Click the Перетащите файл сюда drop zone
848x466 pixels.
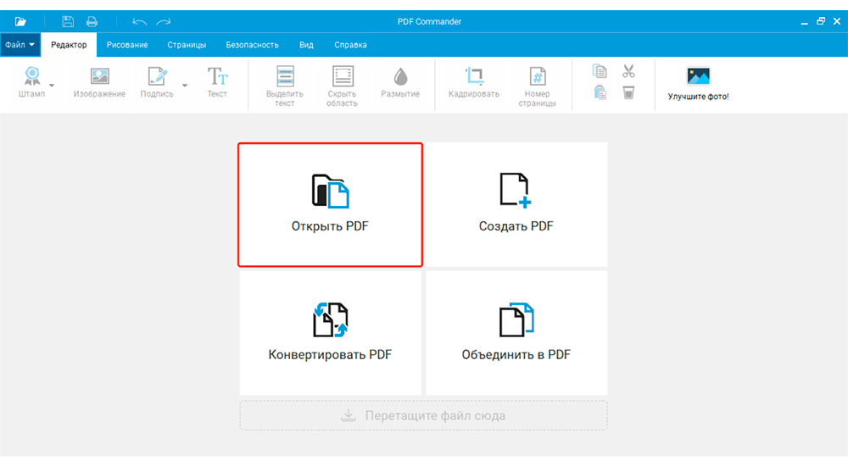[x=423, y=415]
